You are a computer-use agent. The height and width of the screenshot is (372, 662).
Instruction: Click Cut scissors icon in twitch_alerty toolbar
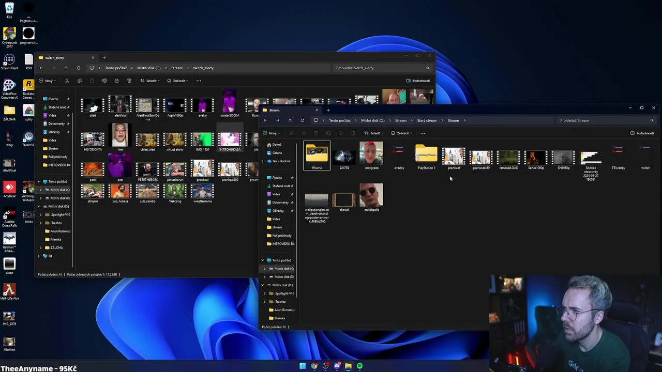(x=67, y=81)
